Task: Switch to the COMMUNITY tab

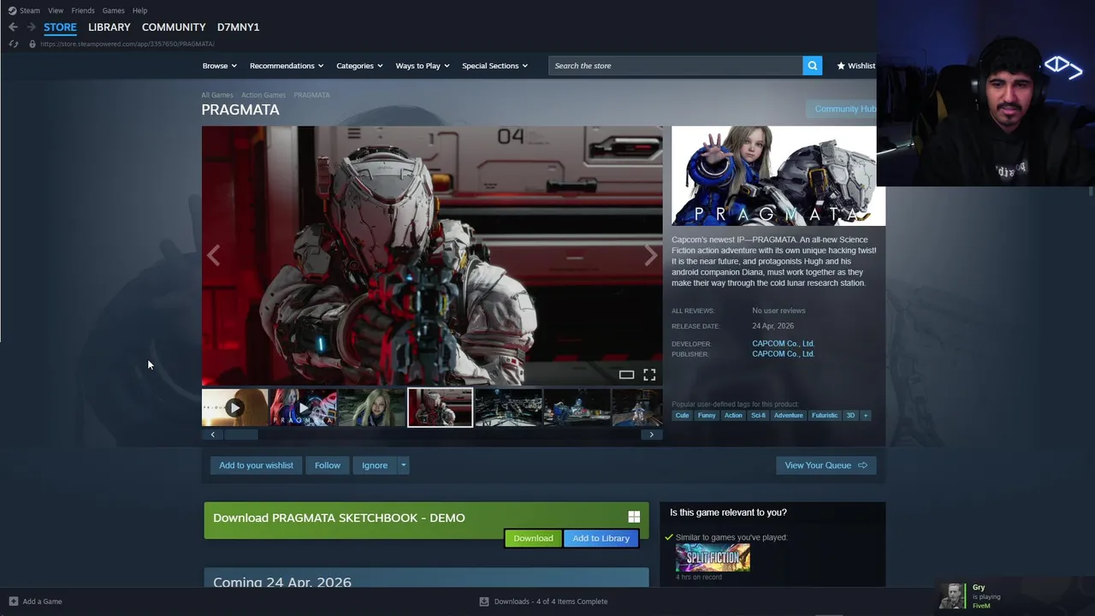Action: point(174,27)
